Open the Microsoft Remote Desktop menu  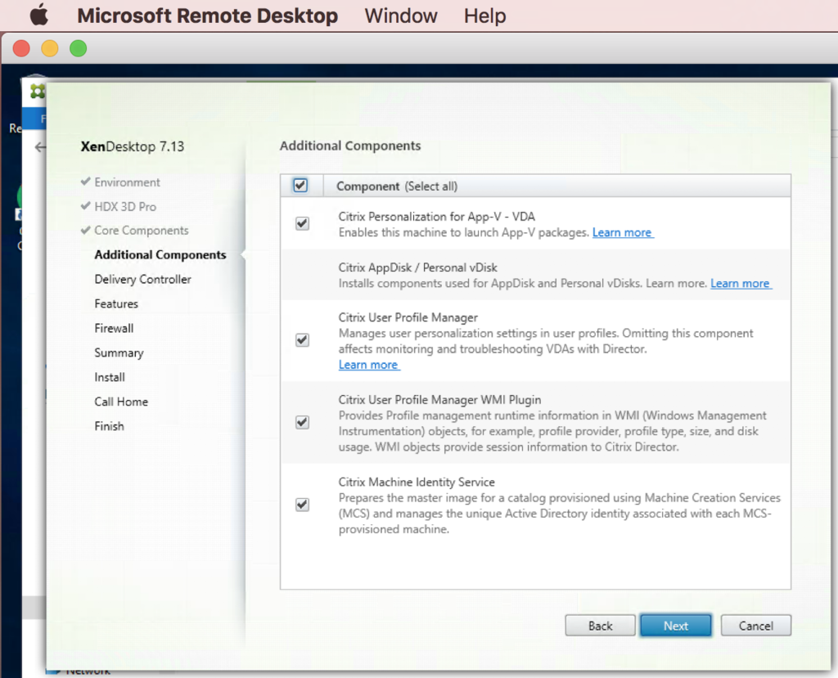coord(207,16)
